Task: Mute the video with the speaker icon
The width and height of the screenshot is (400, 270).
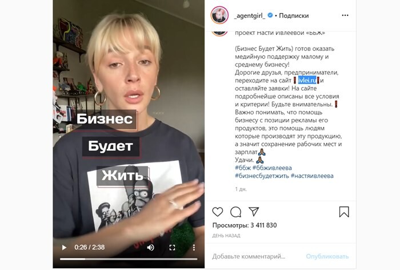Action: [150, 247]
